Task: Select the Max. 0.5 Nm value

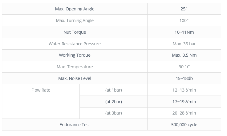Action: (x=184, y=55)
